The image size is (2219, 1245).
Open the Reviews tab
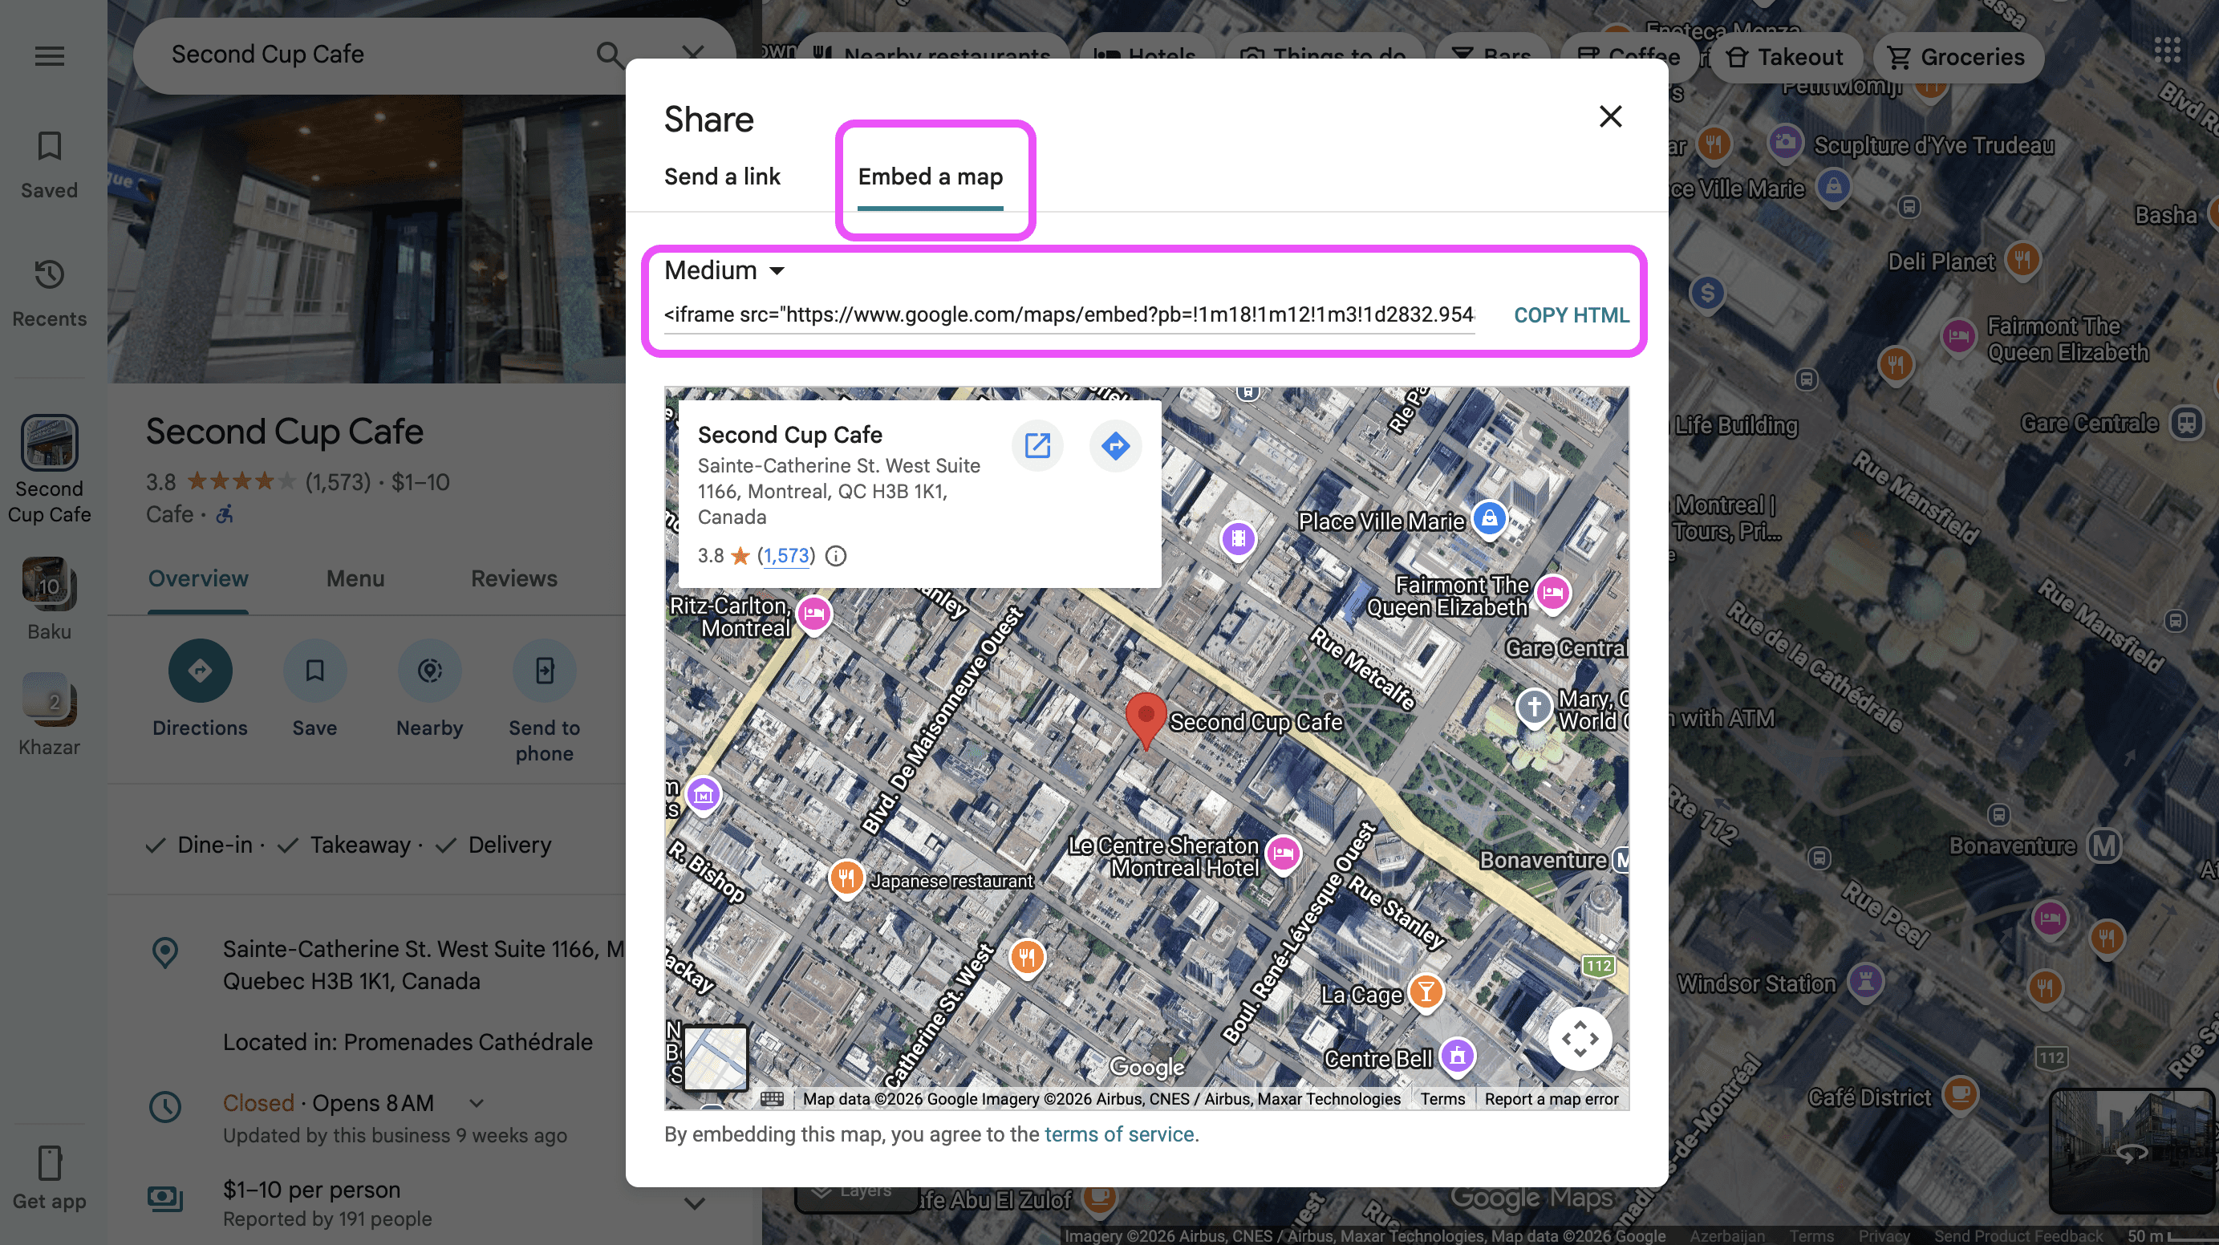coord(514,579)
